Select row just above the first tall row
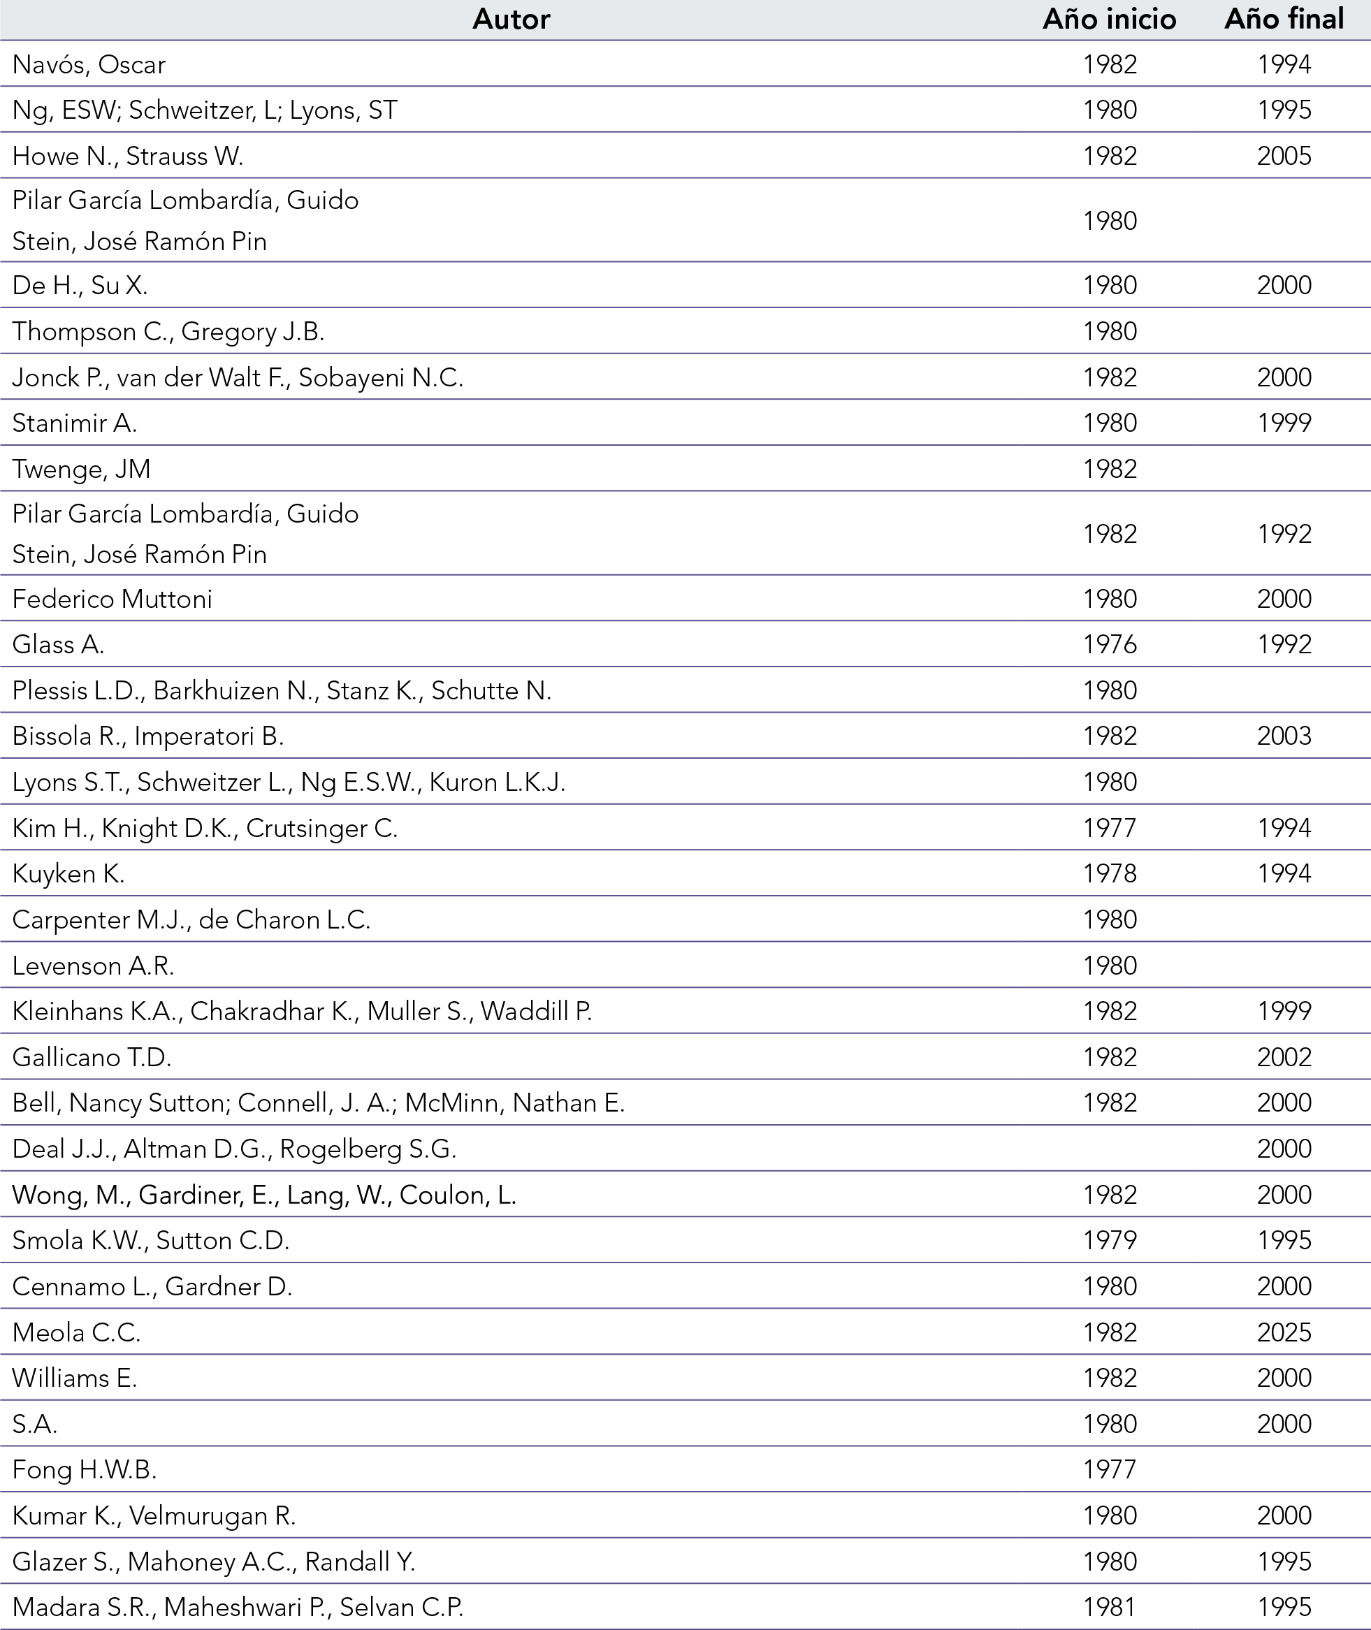The image size is (1371, 1630). (x=513, y=155)
